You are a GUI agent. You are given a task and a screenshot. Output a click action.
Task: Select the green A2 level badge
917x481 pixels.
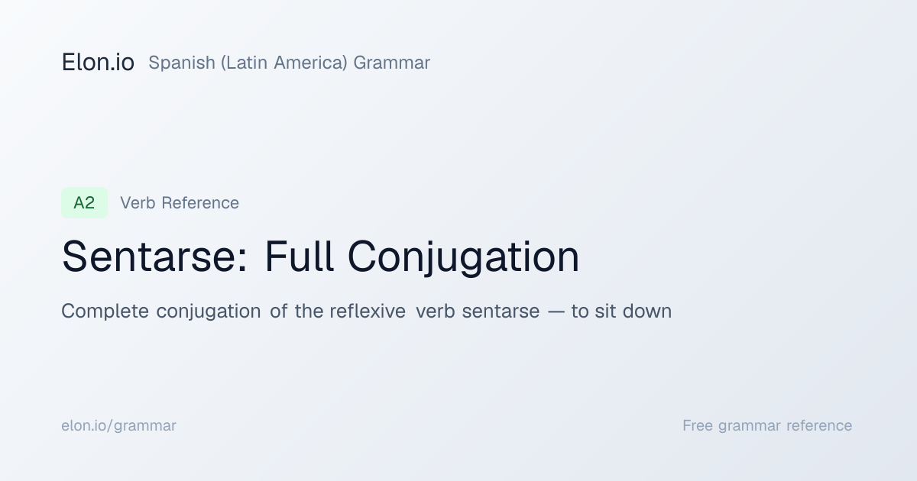click(x=84, y=203)
